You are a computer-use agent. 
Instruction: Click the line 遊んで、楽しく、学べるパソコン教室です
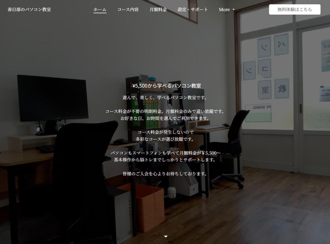[165, 98]
